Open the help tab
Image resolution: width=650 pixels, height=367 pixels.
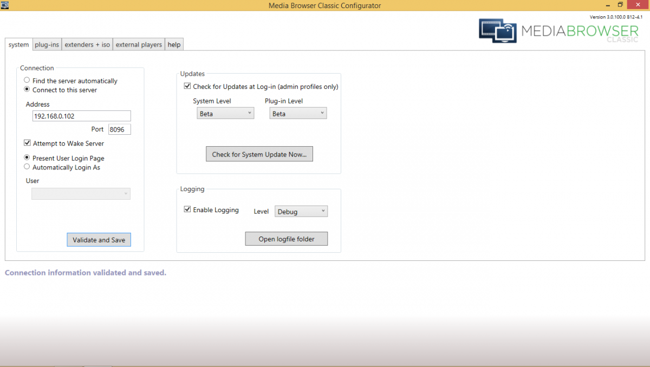174,44
